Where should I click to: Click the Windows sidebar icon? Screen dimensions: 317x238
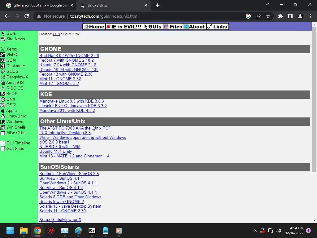[x=2, y=121]
